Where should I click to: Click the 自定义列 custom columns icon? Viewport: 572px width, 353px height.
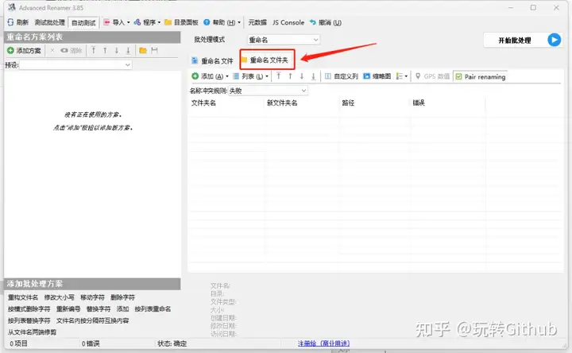click(328, 76)
